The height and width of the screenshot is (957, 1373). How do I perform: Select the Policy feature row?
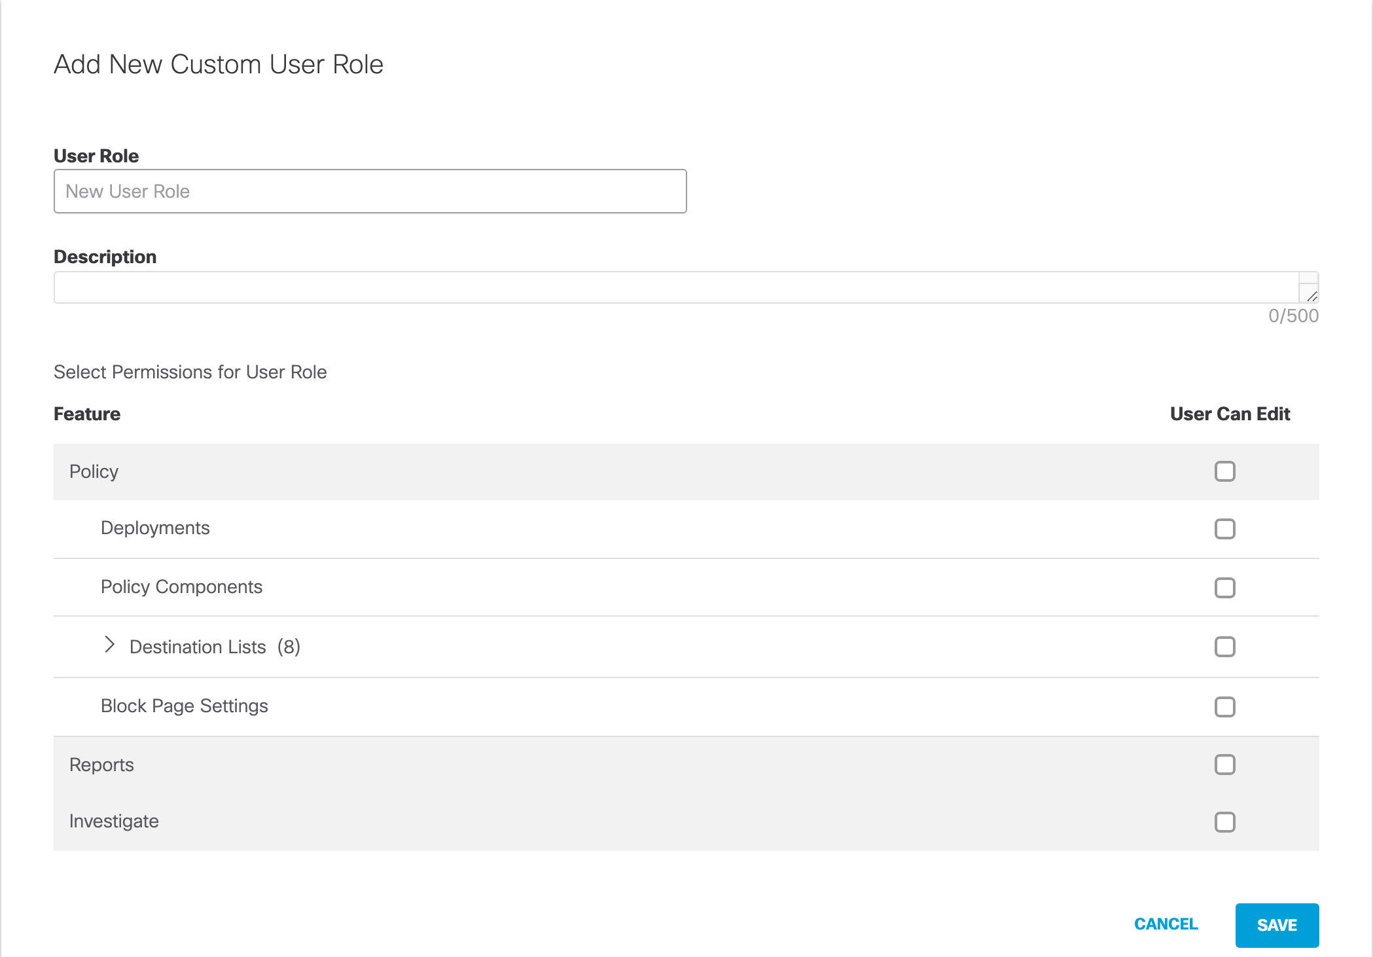[94, 472]
